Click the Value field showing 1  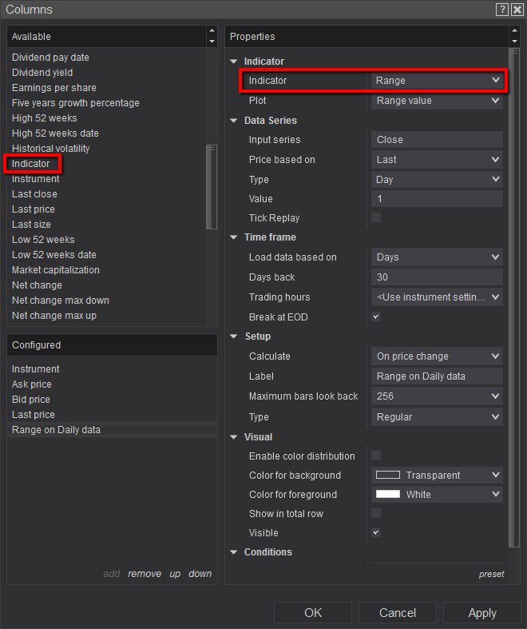tap(437, 198)
